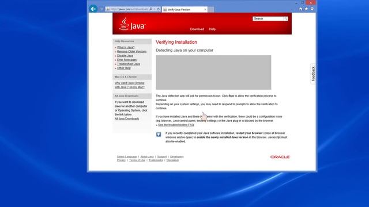Refresh the page using the reload icon
369x207 pixels.
click(x=159, y=9)
